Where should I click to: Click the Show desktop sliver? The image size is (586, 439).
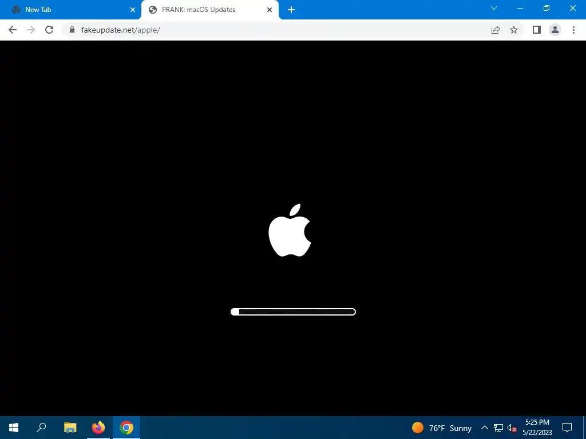point(584,428)
